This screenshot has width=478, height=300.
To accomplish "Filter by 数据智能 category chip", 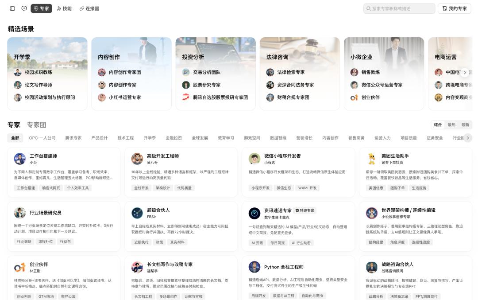I will [278, 138].
